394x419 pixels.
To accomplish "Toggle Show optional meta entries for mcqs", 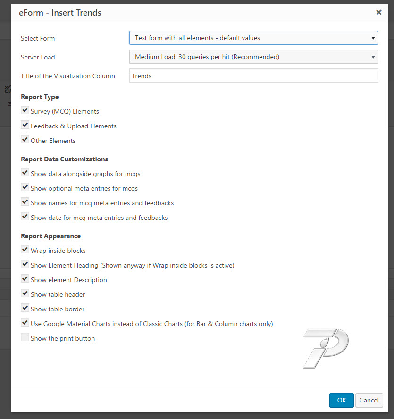I will coord(25,187).
